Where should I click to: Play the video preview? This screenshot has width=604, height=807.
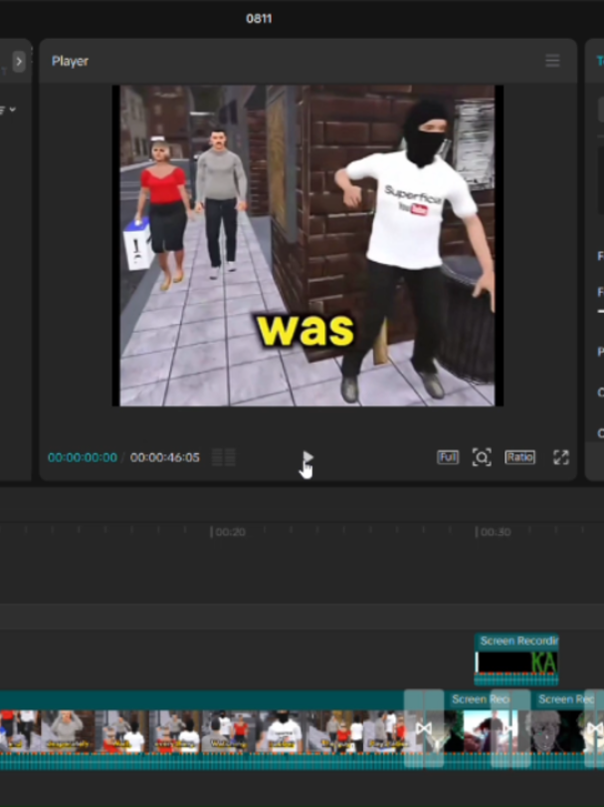(307, 457)
